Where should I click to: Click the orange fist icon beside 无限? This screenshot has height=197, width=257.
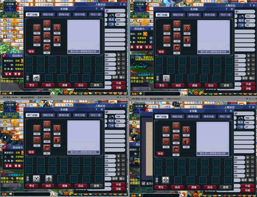point(145,34)
